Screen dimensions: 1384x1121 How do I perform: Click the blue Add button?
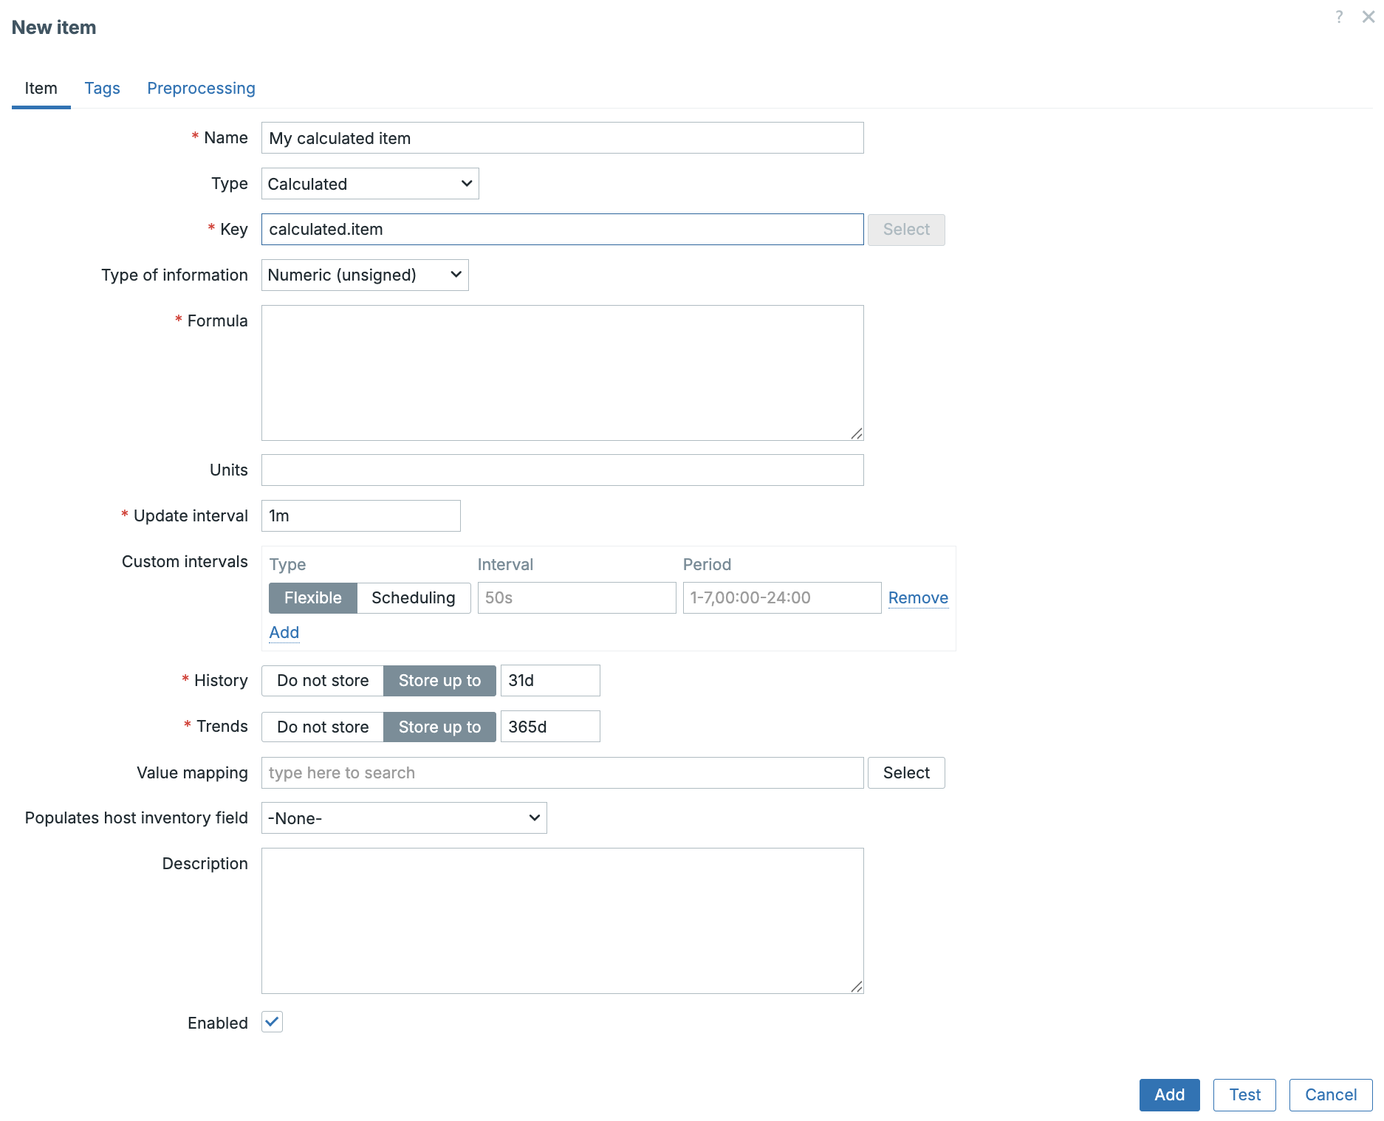tap(1169, 1095)
